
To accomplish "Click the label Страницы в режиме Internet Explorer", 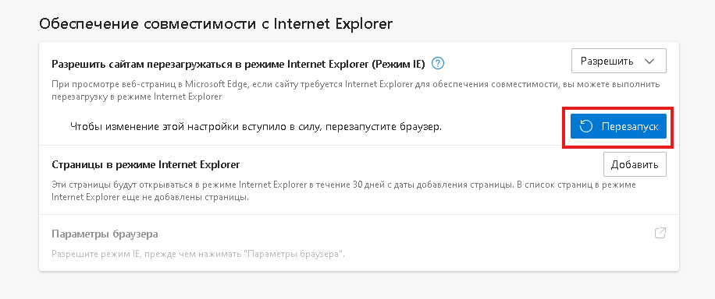I will coord(146,164).
